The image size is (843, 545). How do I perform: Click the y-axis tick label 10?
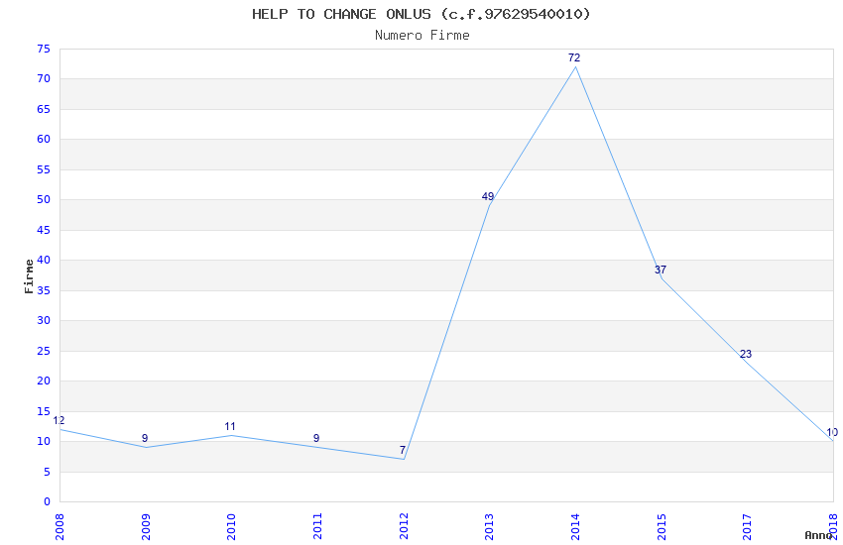pos(44,441)
